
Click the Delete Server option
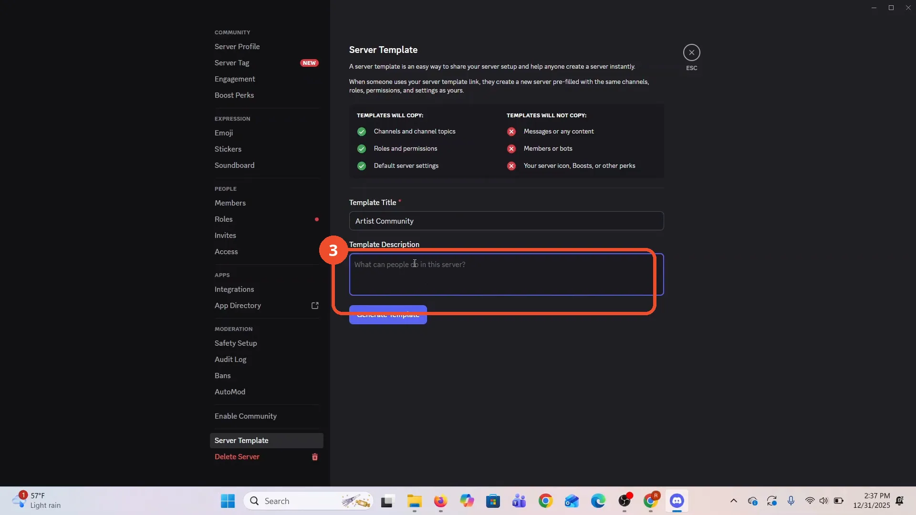pos(267,456)
